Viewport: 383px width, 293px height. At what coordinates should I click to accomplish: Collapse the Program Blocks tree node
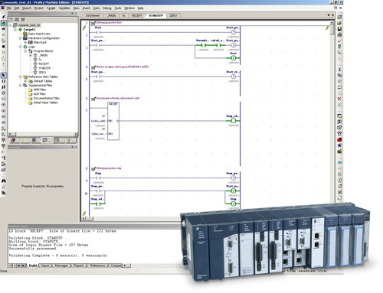pyautogui.click(x=25, y=51)
